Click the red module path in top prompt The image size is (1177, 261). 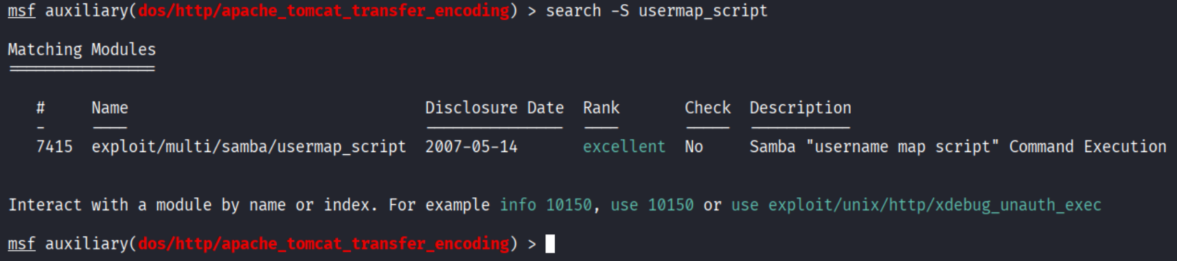tap(324, 11)
